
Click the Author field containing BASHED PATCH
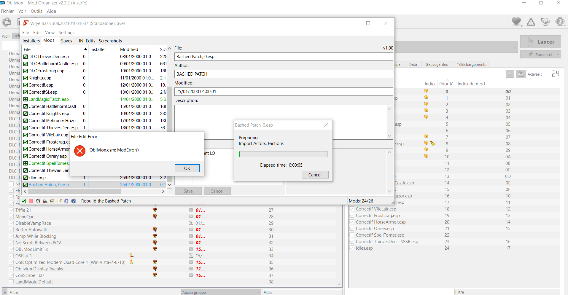(284, 74)
